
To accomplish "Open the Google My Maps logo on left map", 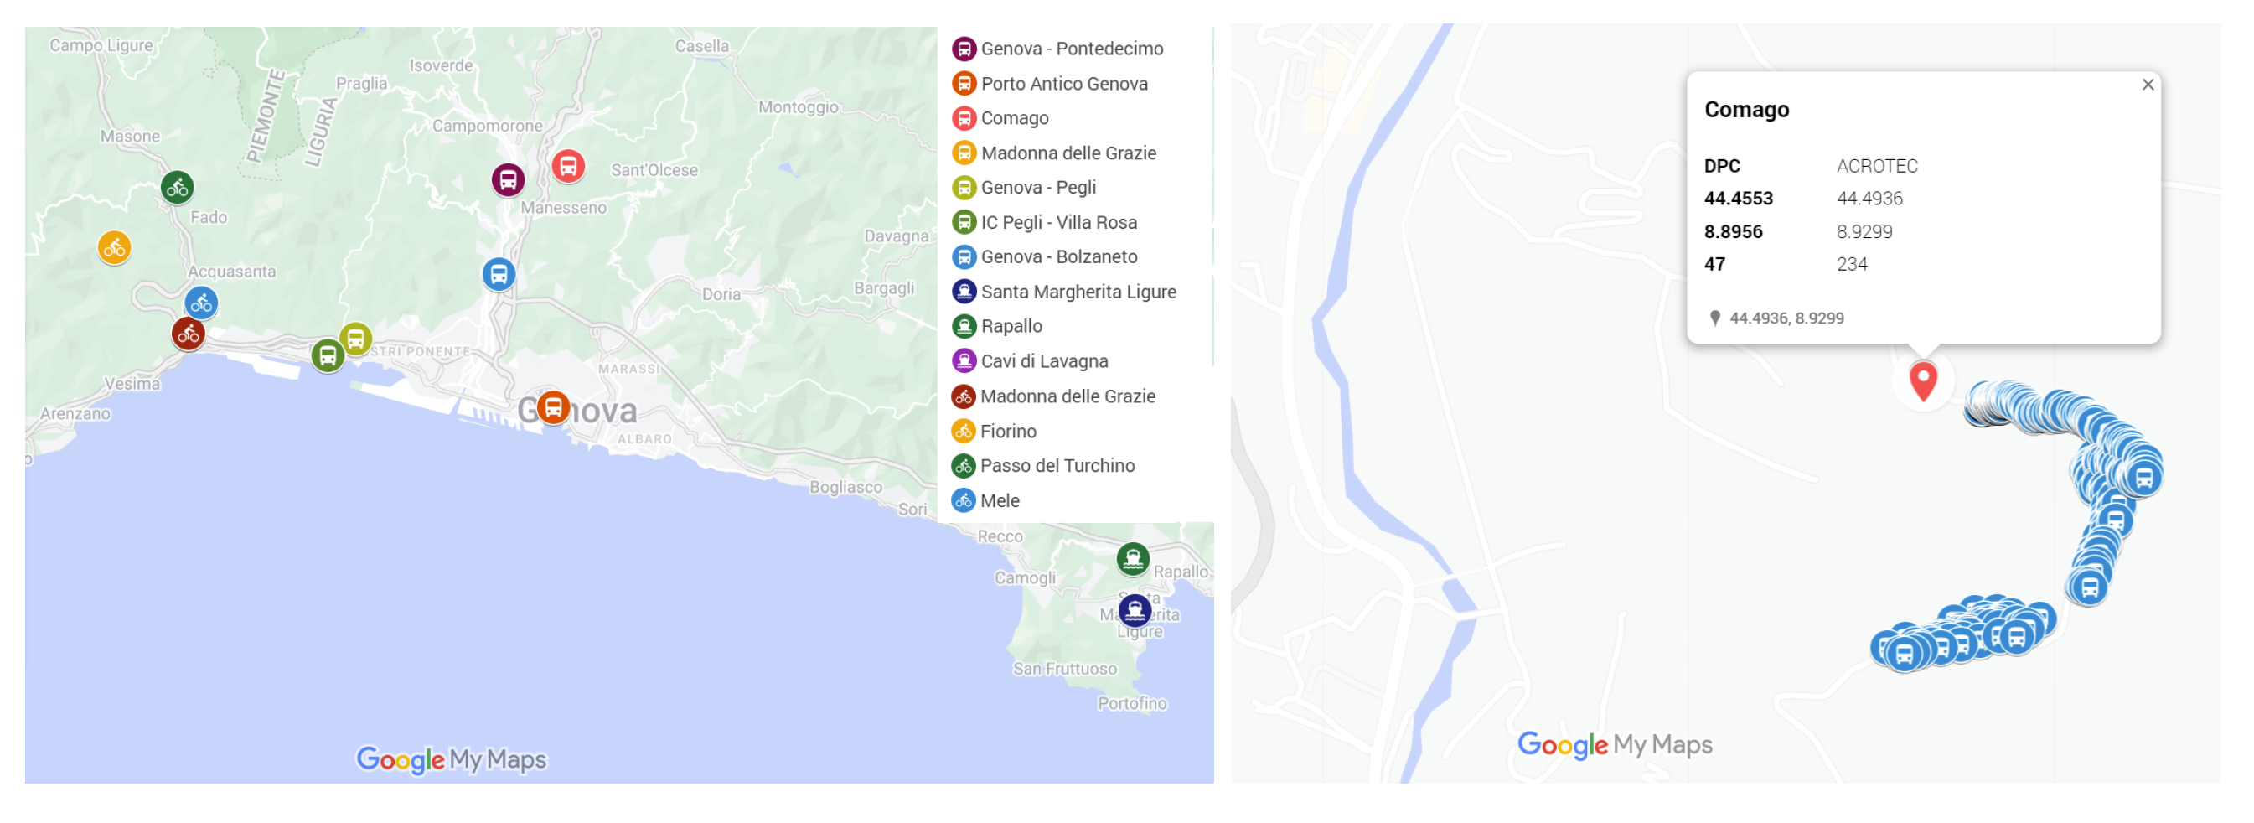I will (x=451, y=759).
